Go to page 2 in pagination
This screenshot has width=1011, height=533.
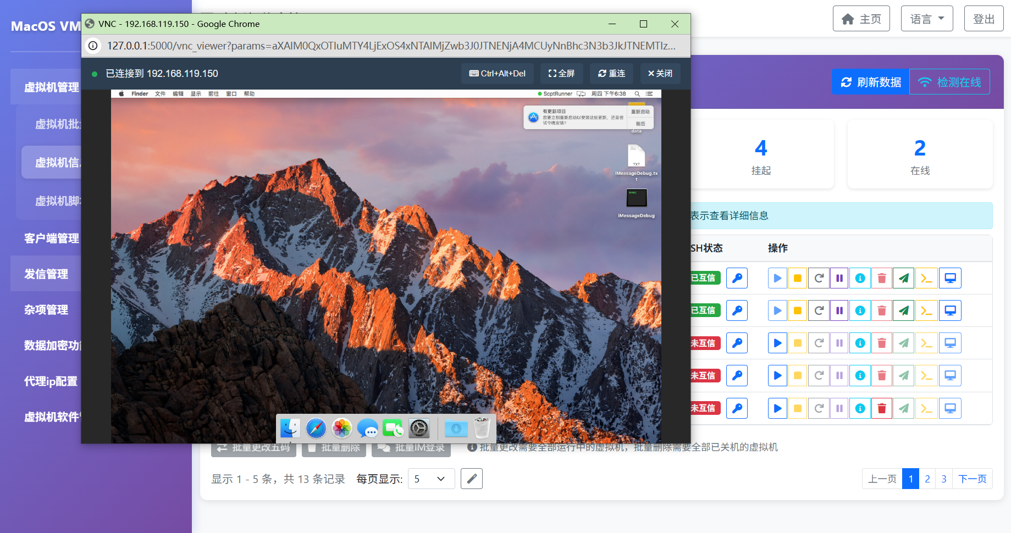tap(927, 479)
